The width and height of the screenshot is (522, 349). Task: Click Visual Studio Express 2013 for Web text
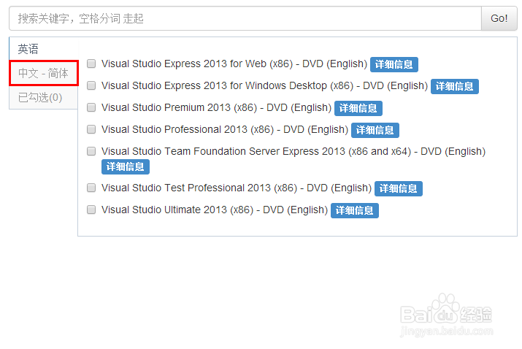pos(234,64)
